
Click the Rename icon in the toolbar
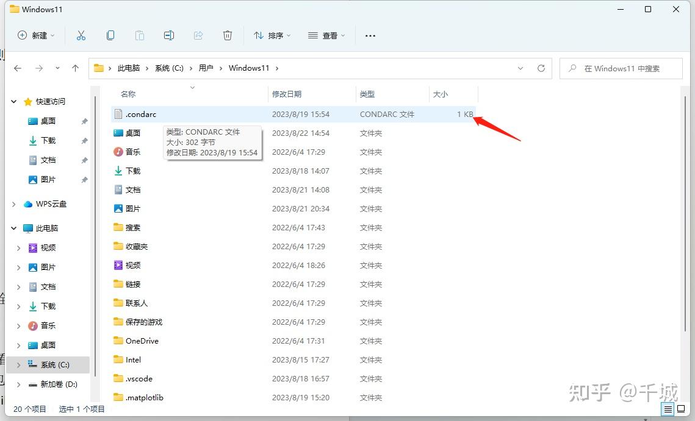(x=169, y=35)
